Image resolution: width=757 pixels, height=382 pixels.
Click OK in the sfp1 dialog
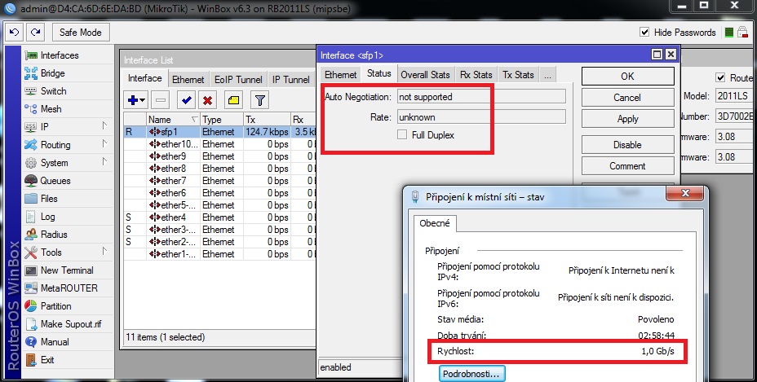[627, 77]
